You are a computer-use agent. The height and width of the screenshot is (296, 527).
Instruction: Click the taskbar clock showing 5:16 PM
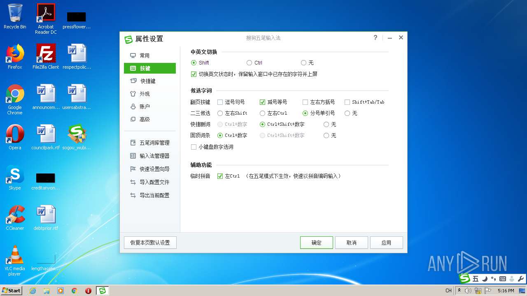pyautogui.click(x=506, y=291)
